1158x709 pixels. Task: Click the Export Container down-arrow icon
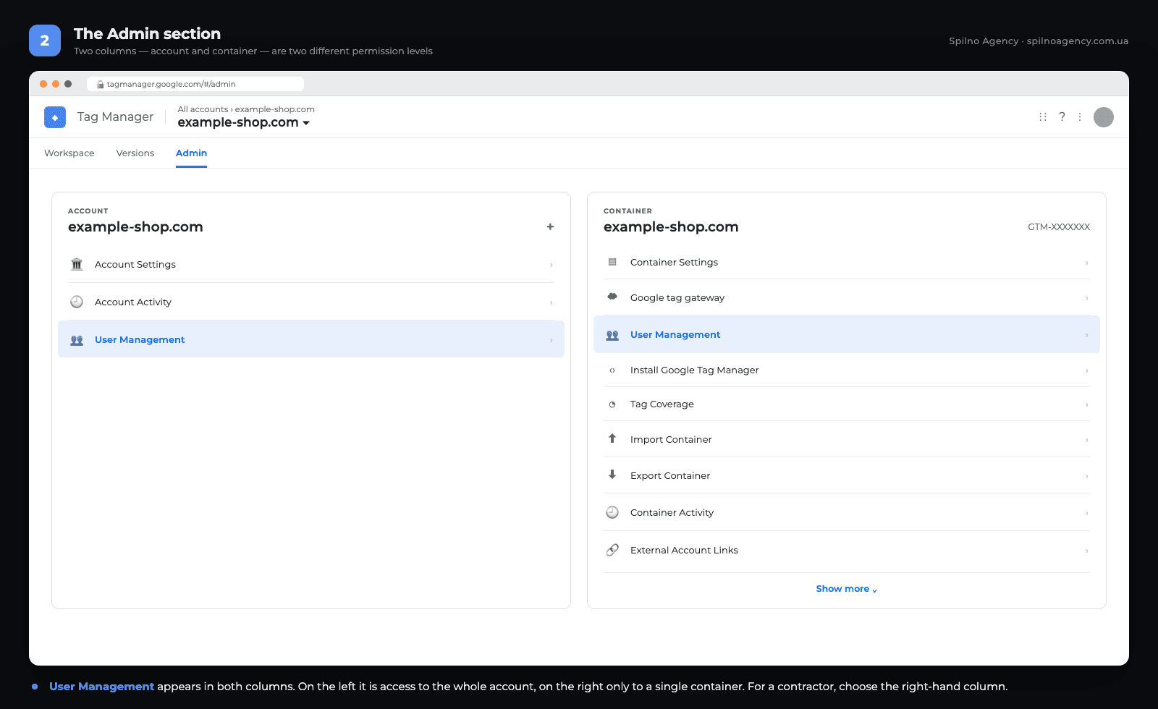click(x=612, y=475)
